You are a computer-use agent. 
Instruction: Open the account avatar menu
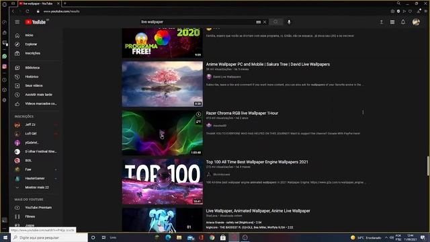tap(416, 22)
